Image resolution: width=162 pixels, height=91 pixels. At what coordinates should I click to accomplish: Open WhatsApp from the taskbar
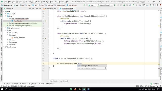pyautogui.click(x=71, y=89)
